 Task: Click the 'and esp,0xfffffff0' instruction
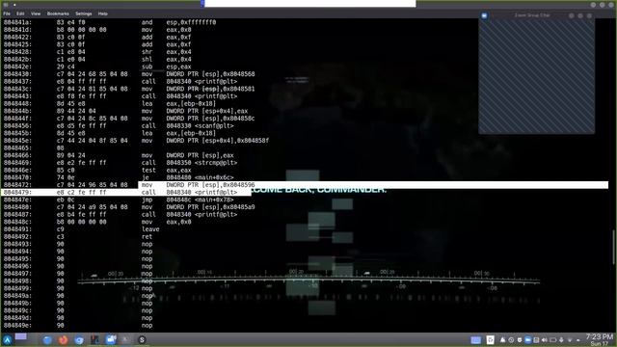pyautogui.click(x=178, y=22)
